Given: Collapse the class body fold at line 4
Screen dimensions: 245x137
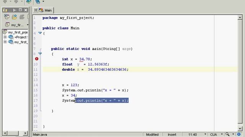Looking at the screenshot, I should tap(40, 33).
